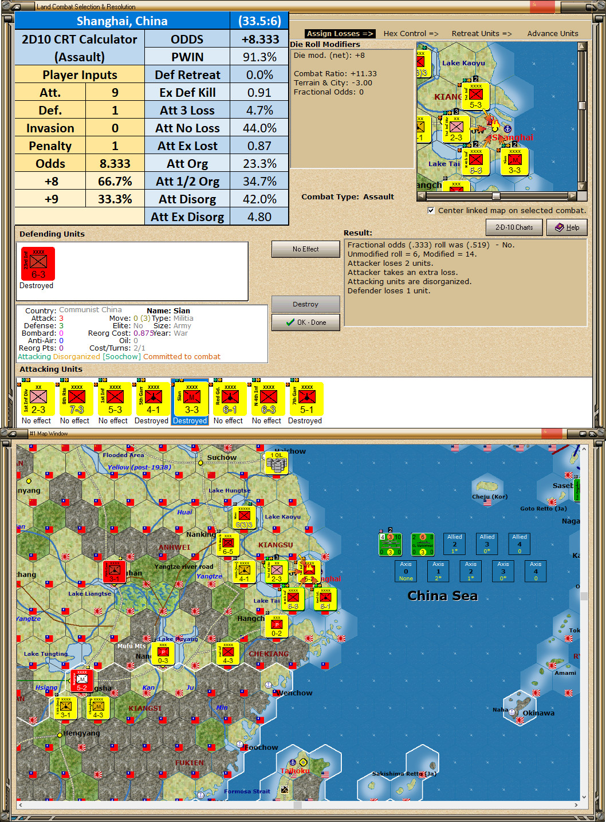Confirm with OK - Done button
This screenshot has height=822, width=606.
click(x=306, y=322)
